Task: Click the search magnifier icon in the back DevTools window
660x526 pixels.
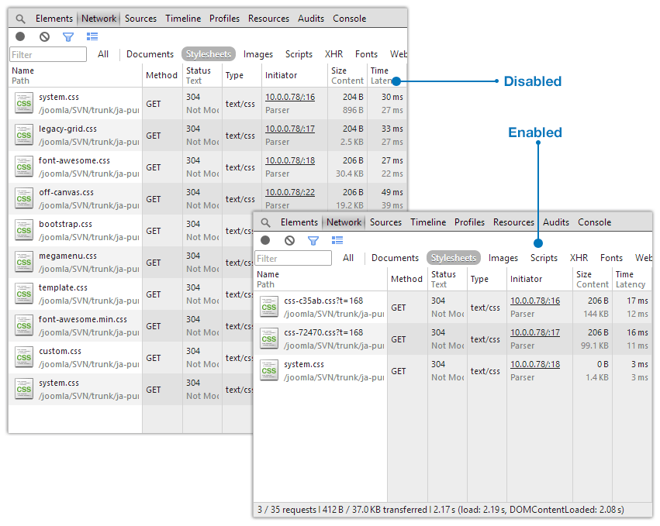Action: (21, 19)
